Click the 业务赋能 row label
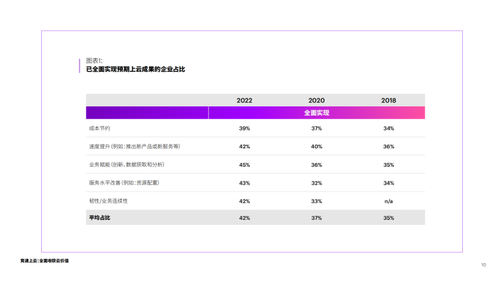 pyautogui.click(x=126, y=165)
